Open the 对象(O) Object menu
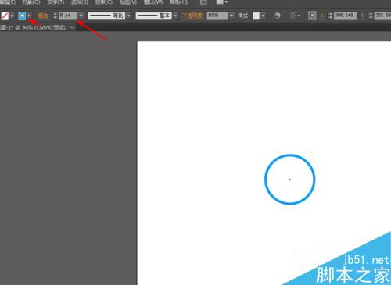The width and height of the screenshot is (391, 285). coord(31,2)
